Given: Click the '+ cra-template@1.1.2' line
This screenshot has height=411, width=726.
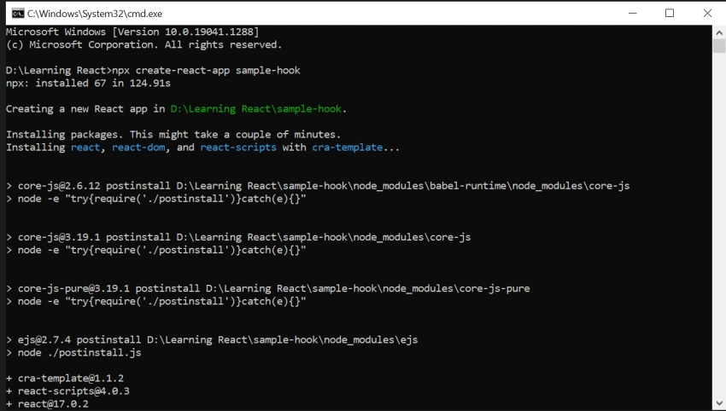Looking at the screenshot, I should (65, 379).
